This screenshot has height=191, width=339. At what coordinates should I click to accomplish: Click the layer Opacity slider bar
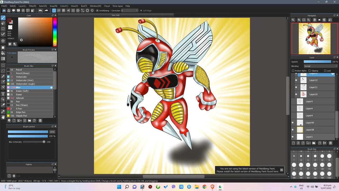pyautogui.click(x=317, y=62)
